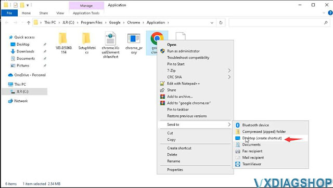Open the quick access toolbar customize dropdown
The width and height of the screenshot is (333, 188).
coord(28,5)
